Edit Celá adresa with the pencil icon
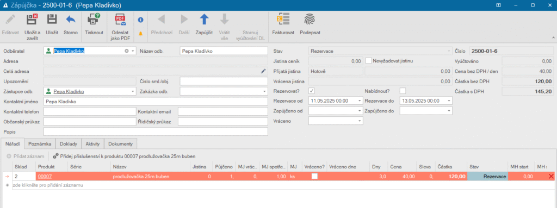The image size is (557, 208). [x=263, y=71]
